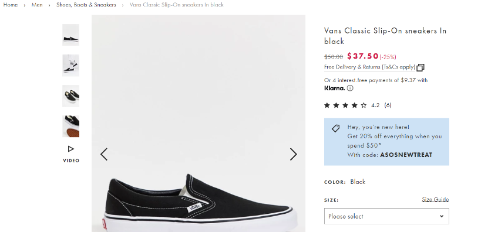Select the second thumbnail with model wearing shoes

pyautogui.click(x=70, y=65)
